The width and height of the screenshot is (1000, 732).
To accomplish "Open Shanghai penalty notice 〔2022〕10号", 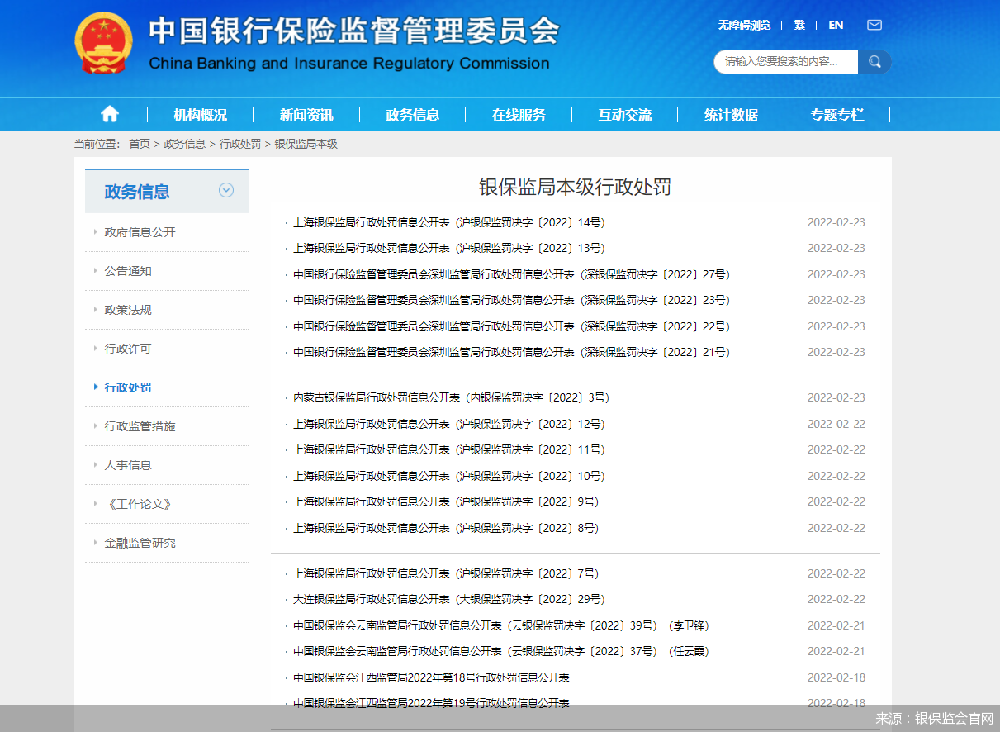I will (x=449, y=476).
